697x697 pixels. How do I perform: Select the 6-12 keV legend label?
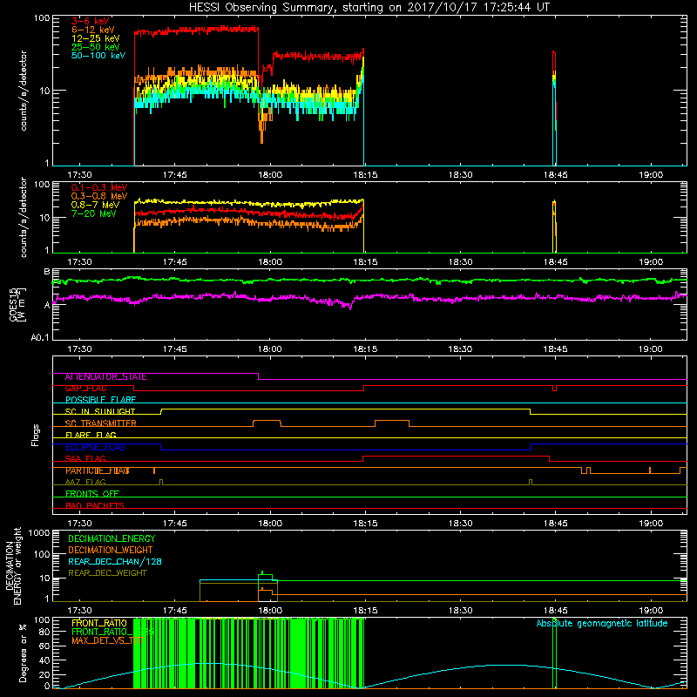tap(93, 30)
